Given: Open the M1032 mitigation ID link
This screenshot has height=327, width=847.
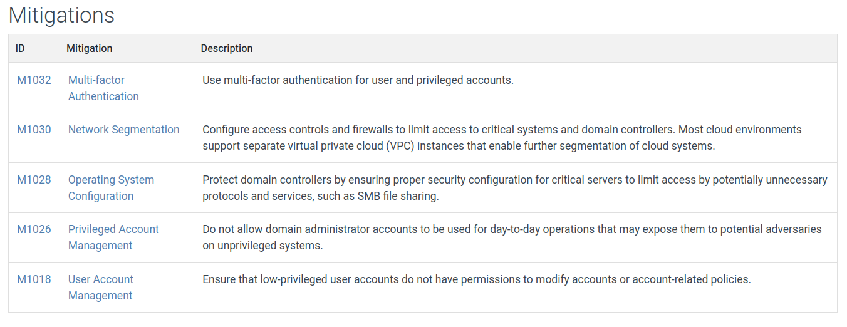Looking at the screenshot, I should point(34,80).
